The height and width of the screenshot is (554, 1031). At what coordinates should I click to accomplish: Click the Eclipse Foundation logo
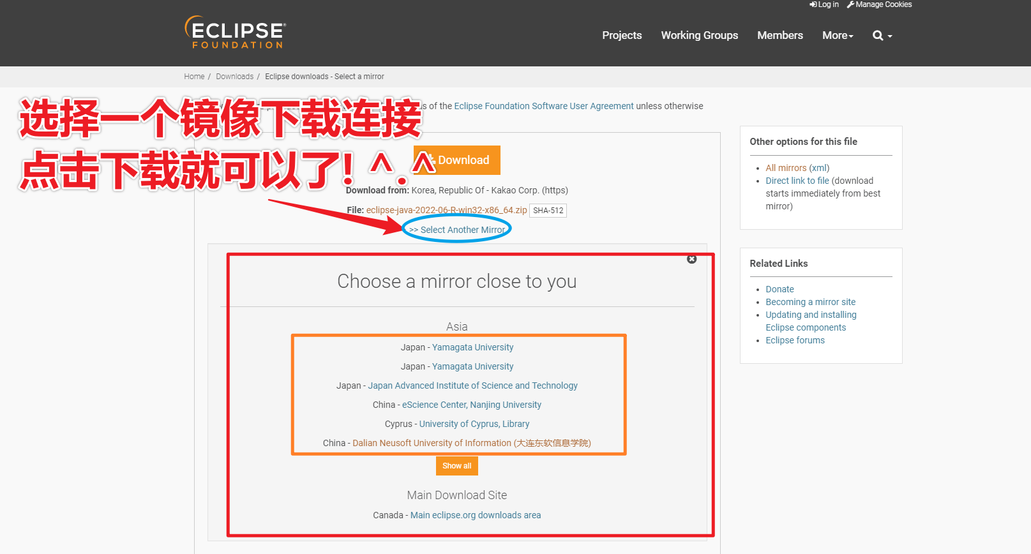click(236, 33)
